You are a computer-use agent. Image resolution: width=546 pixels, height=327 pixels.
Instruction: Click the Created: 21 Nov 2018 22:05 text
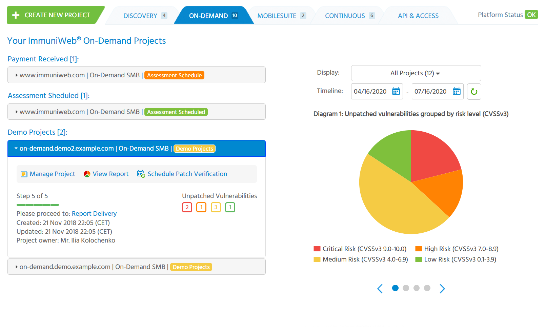tap(63, 223)
